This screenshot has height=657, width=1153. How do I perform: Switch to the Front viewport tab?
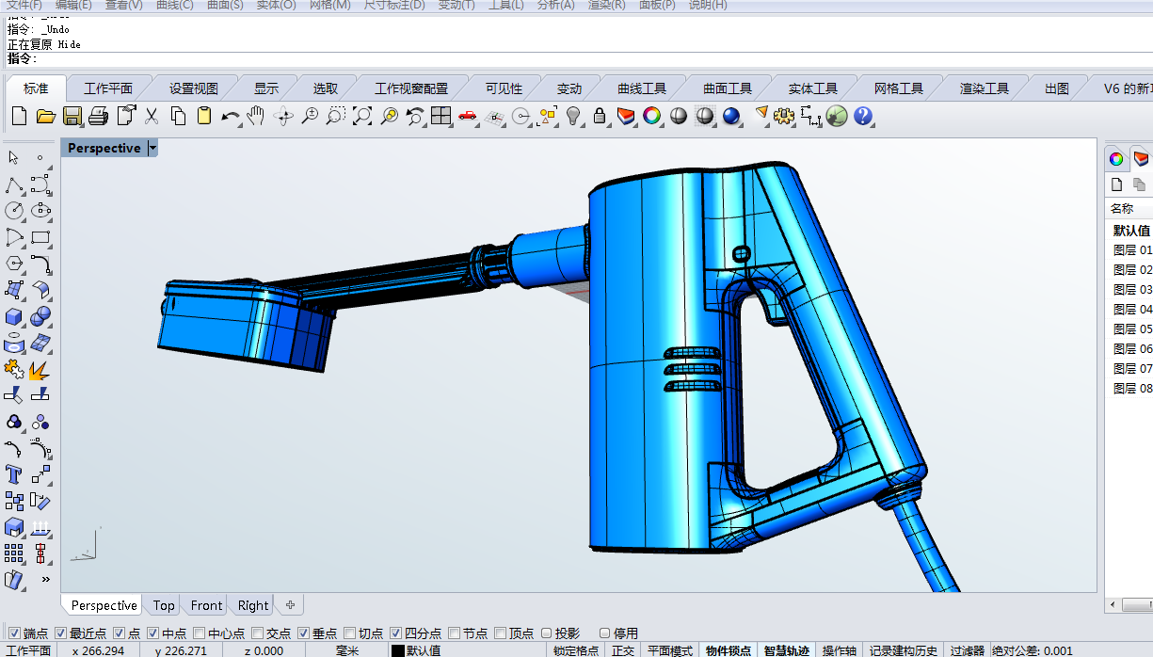click(207, 605)
